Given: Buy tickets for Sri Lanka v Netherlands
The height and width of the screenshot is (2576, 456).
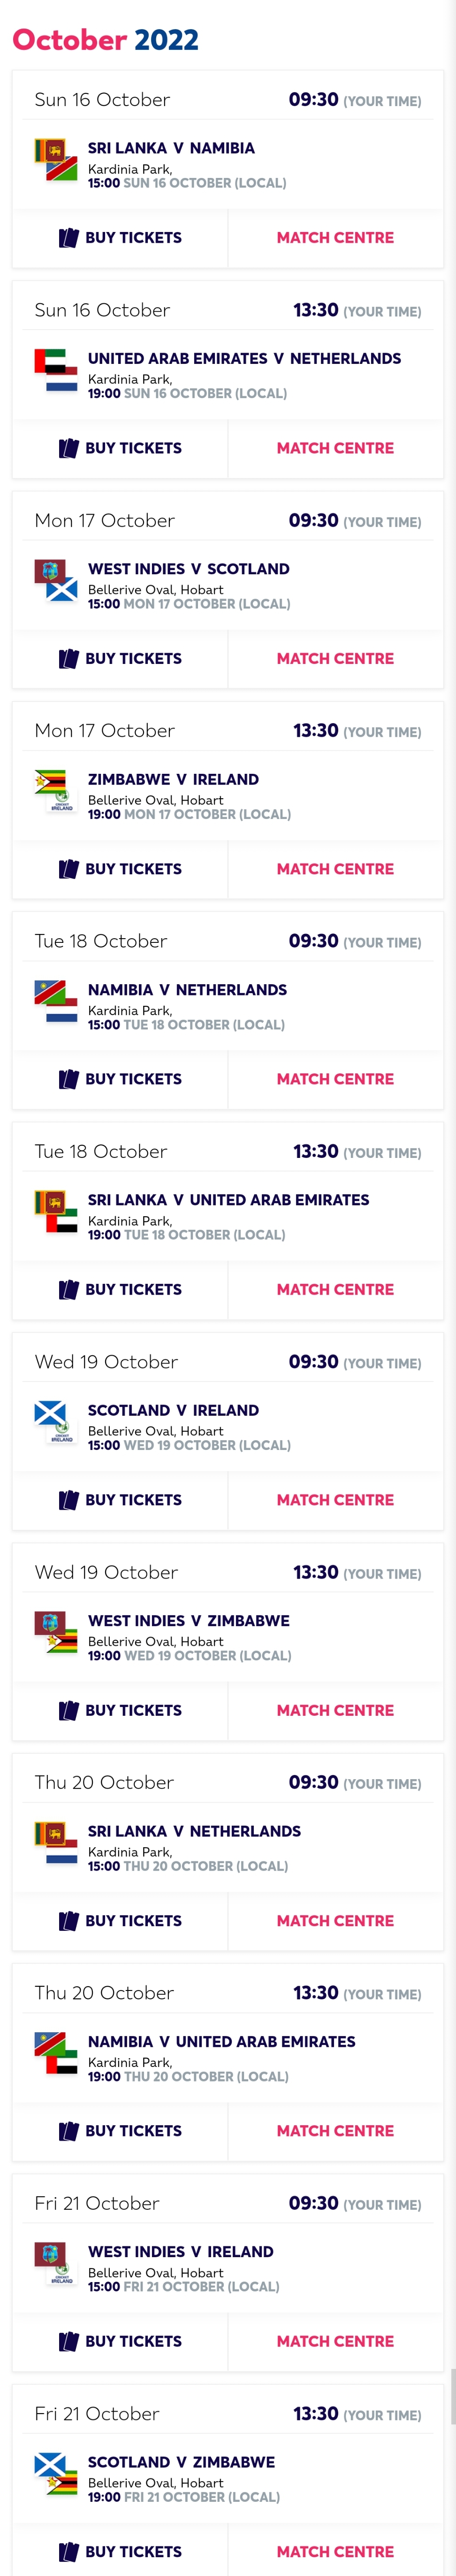Looking at the screenshot, I should [120, 1920].
